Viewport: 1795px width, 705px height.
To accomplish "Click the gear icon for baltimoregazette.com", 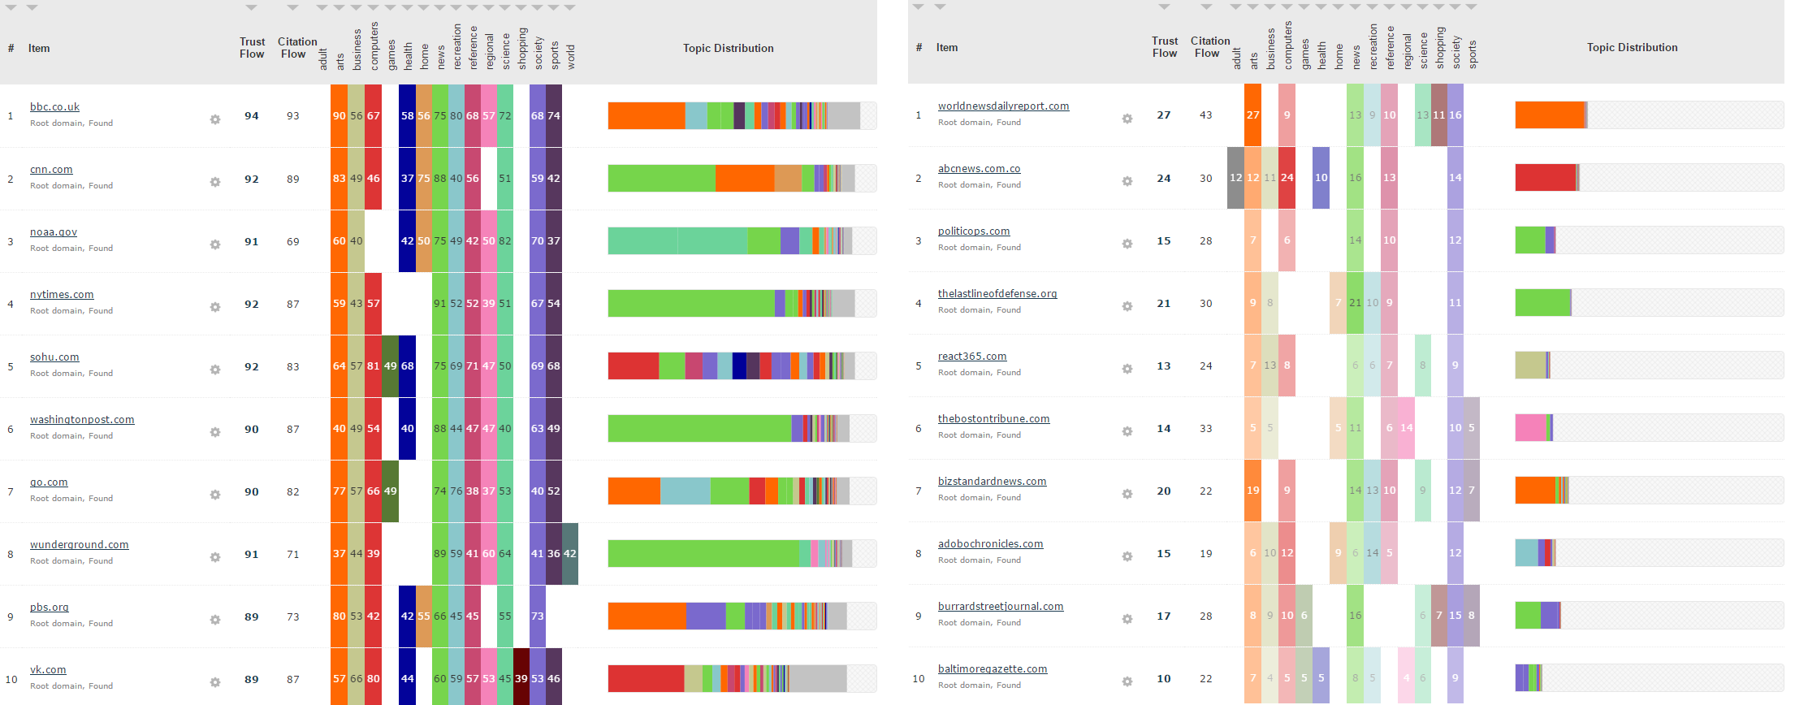I will pos(1127,681).
